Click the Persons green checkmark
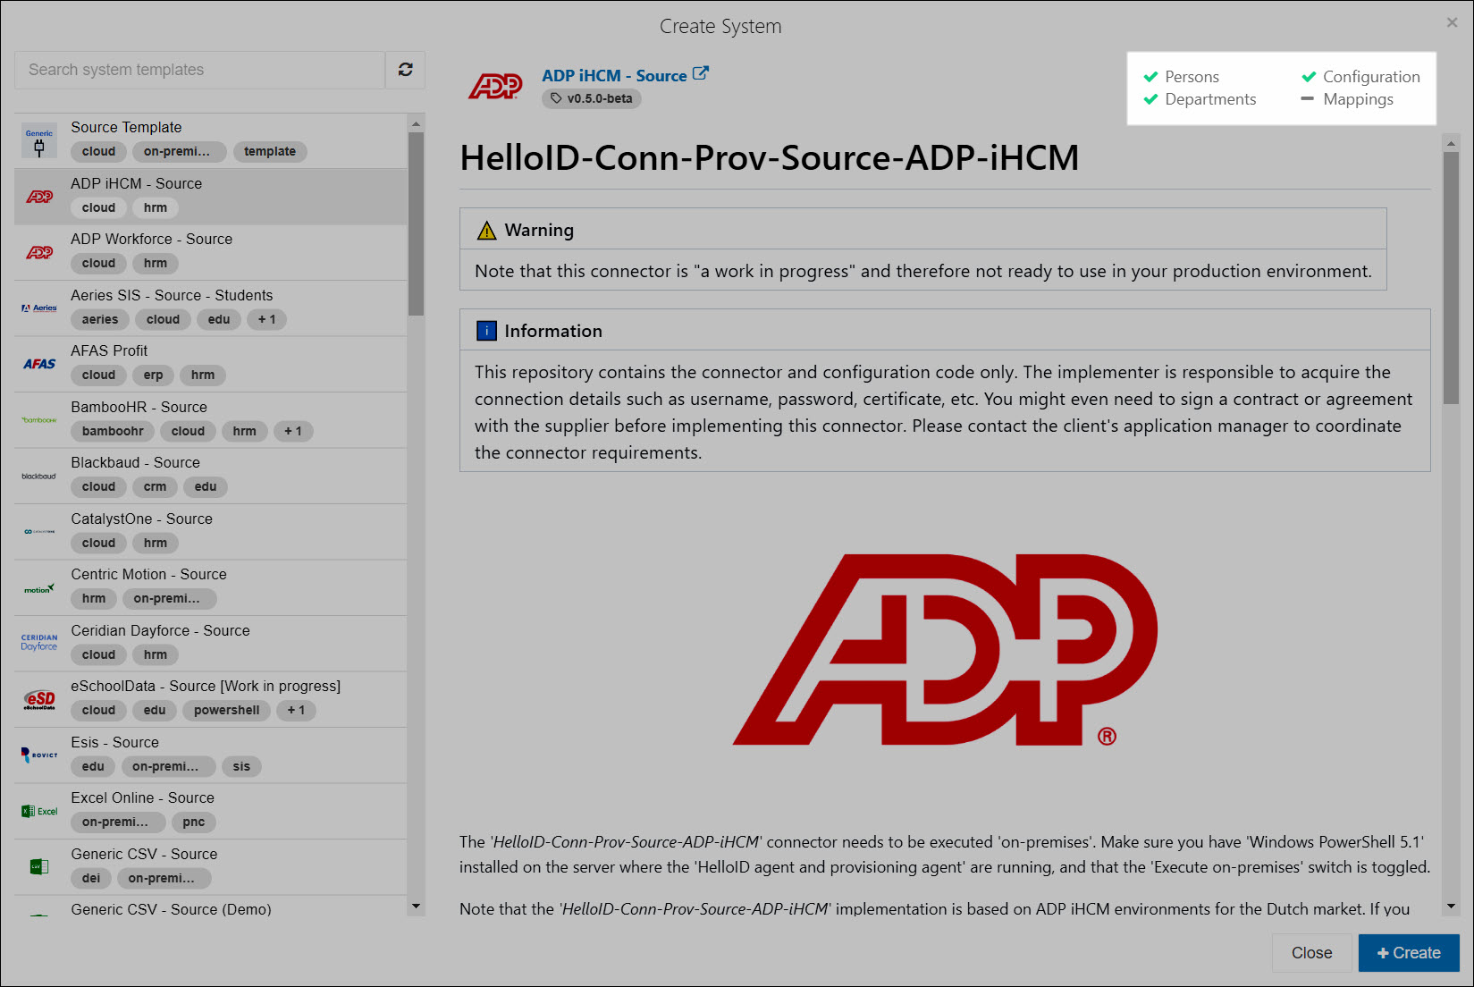The height and width of the screenshot is (987, 1474). (1150, 77)
